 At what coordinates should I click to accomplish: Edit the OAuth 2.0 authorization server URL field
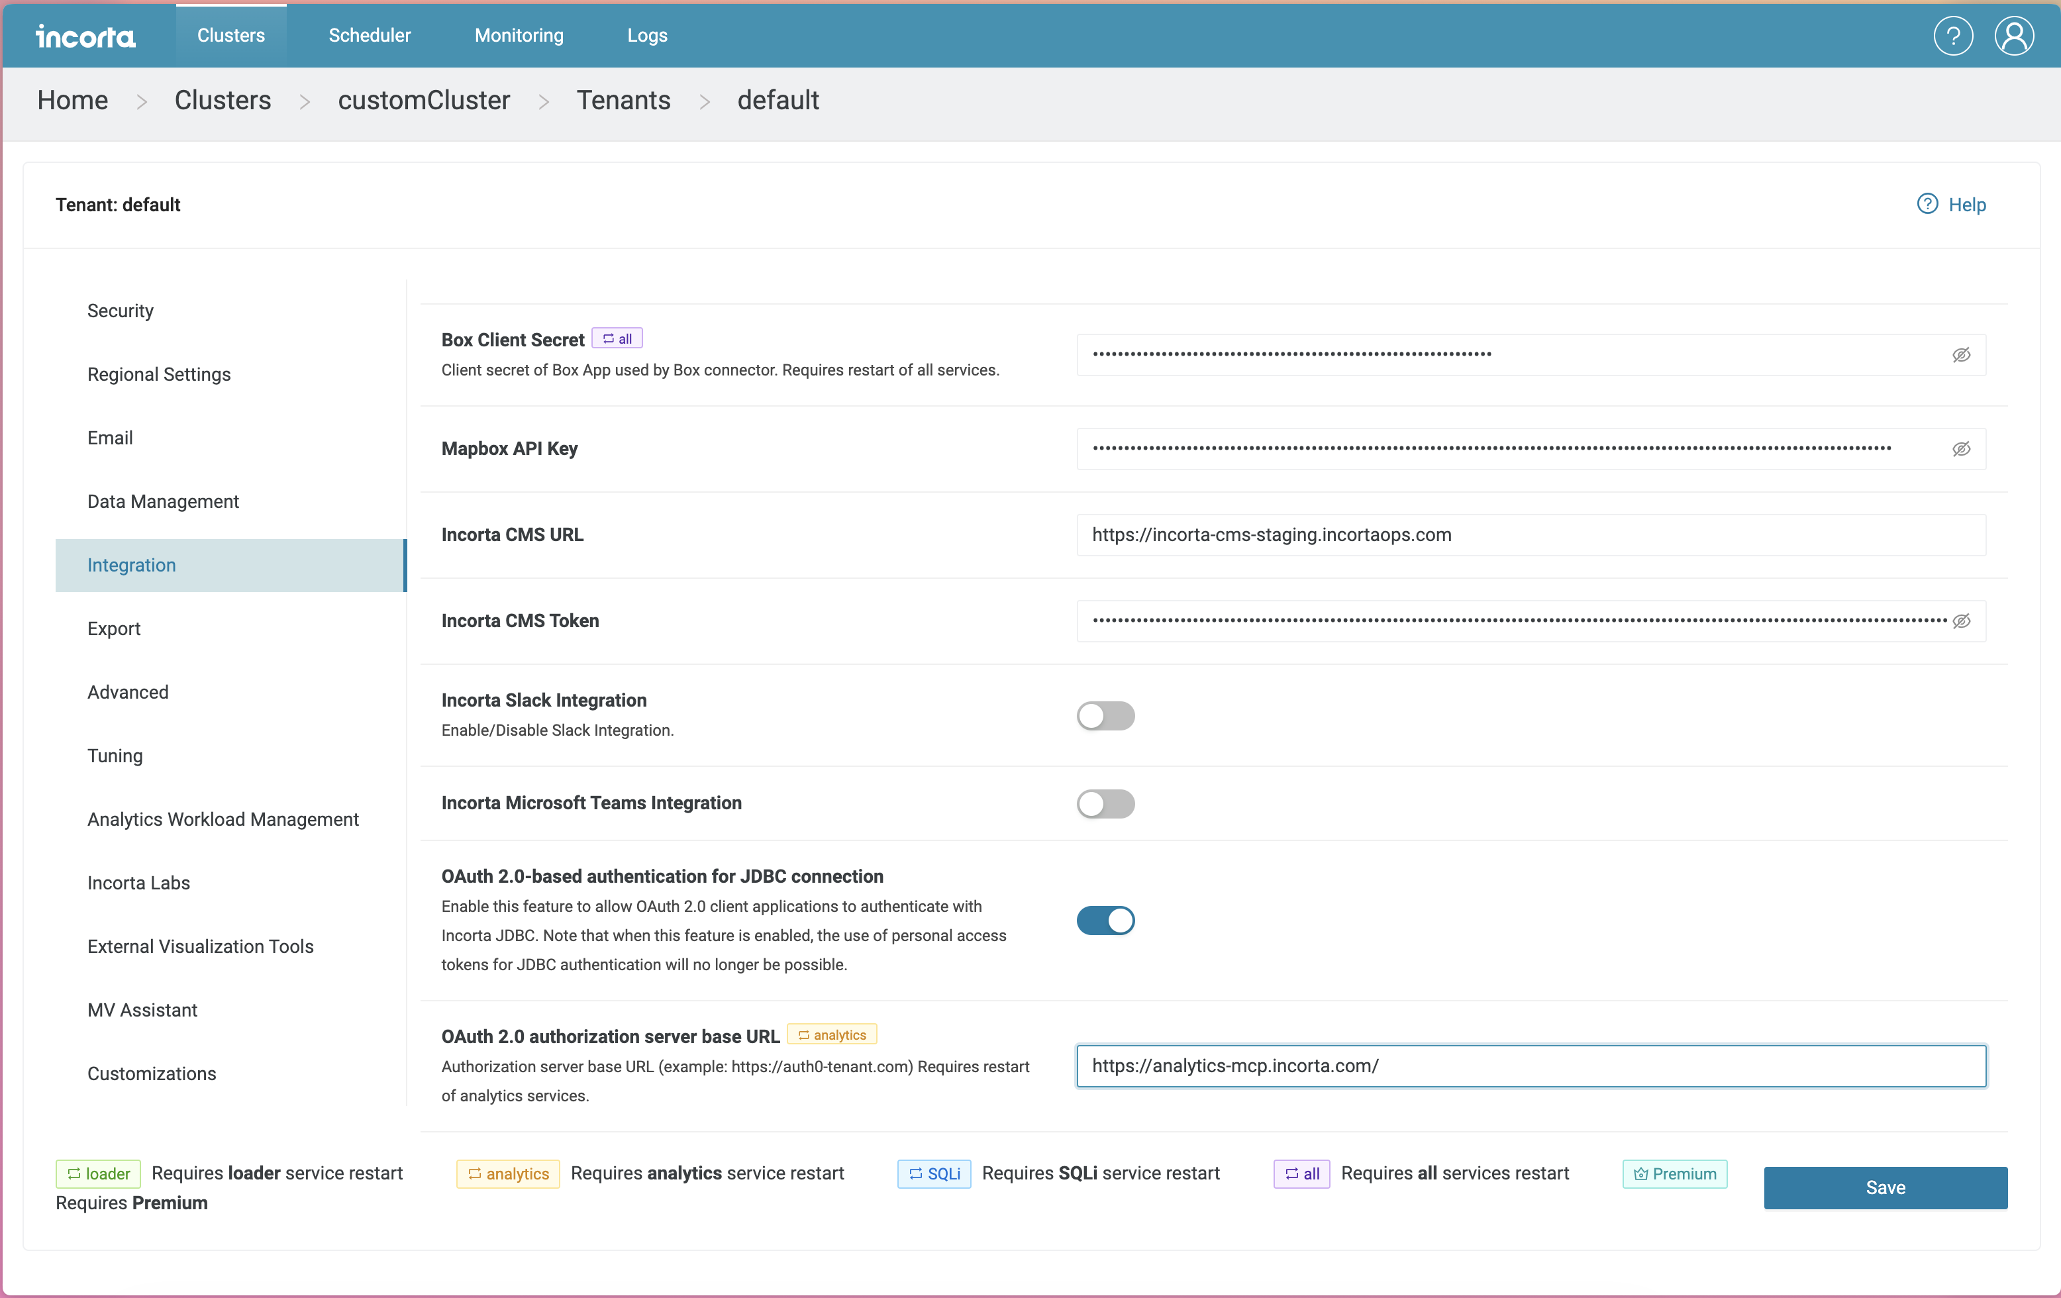tap(1531, 1066)
